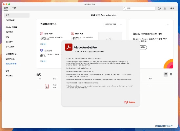Click the 编辑 PDF tool icon

click(x=42, y=33)
